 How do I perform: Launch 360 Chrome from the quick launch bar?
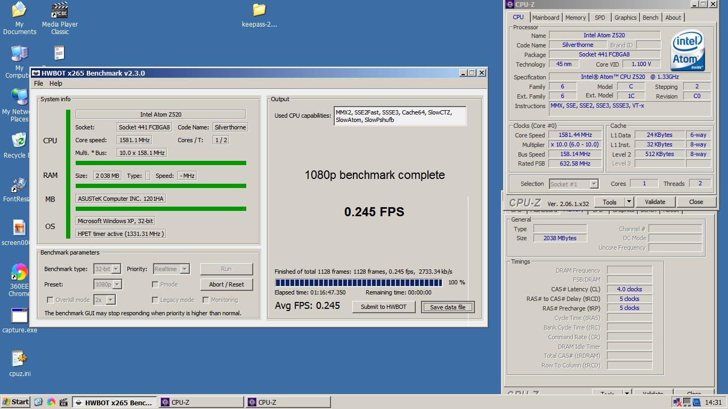[51, 402]
